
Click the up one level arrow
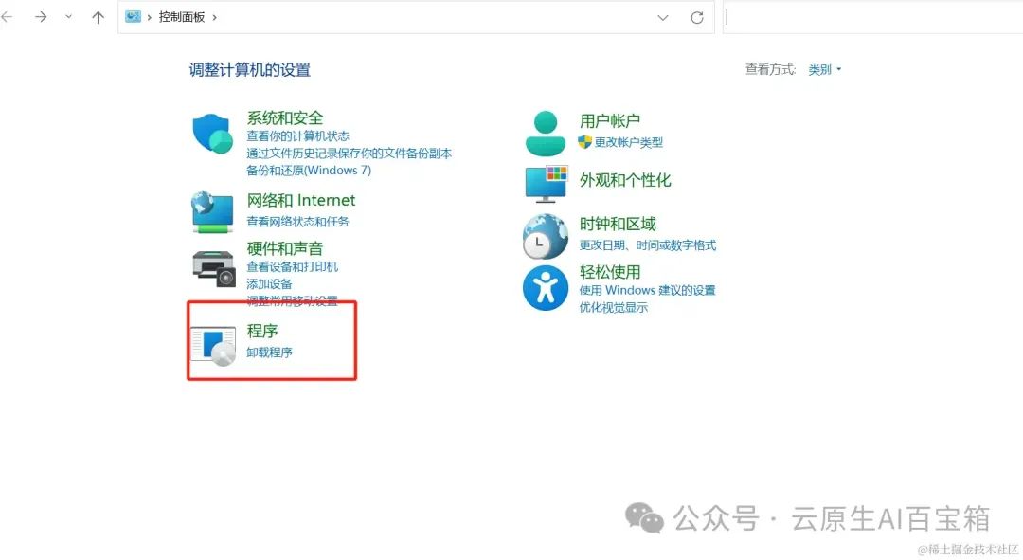pos(98,18)
